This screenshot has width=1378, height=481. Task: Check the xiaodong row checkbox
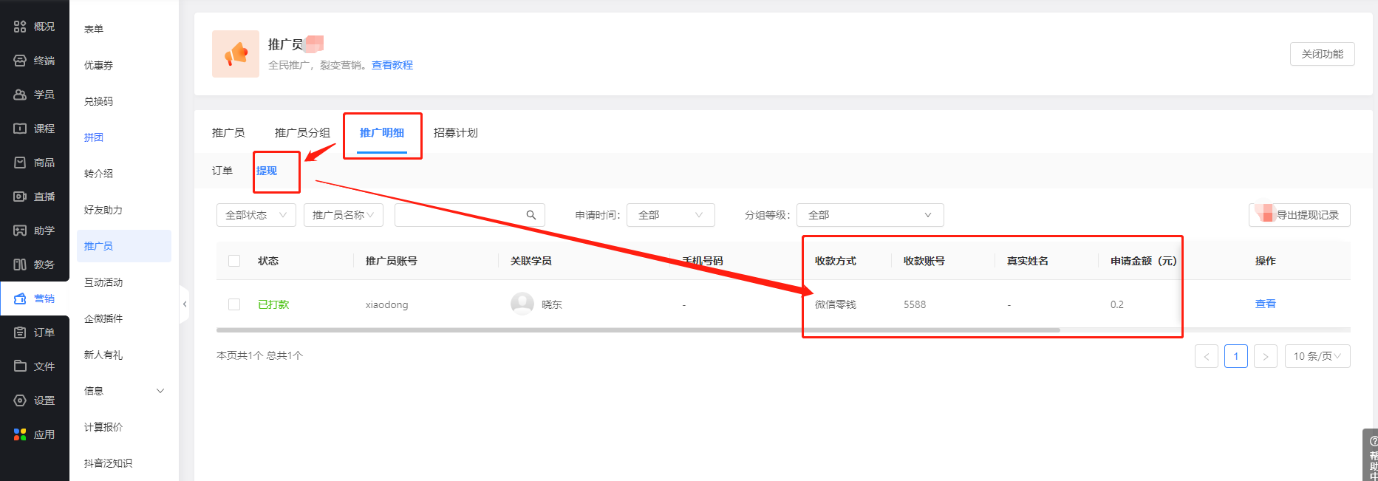point(234,304)
